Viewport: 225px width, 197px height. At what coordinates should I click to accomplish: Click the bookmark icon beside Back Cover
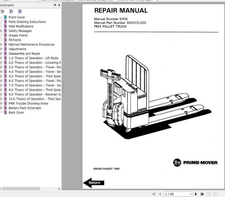(x=5, y=113)
